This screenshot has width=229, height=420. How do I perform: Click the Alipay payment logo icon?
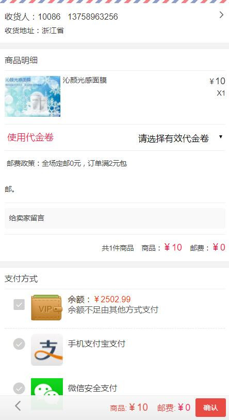[x=47, y=350]
